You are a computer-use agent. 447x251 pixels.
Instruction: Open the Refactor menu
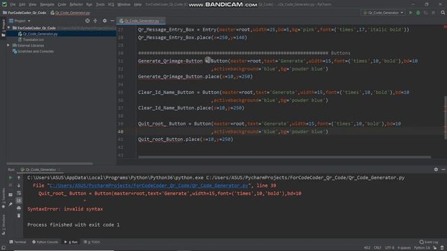[x=76, y=5]
